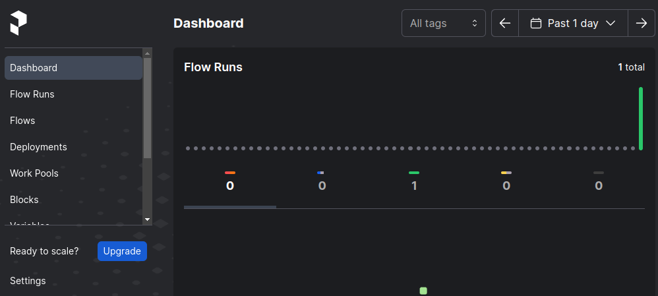The image size is (658, 296).
Task: Go to next time range arrow
Action: (x=642, y=23)
